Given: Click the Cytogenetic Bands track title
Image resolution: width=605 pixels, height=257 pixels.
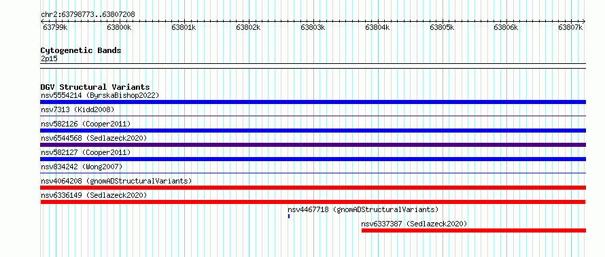Looking at the screenshot, I should click(x=81, y=50).
